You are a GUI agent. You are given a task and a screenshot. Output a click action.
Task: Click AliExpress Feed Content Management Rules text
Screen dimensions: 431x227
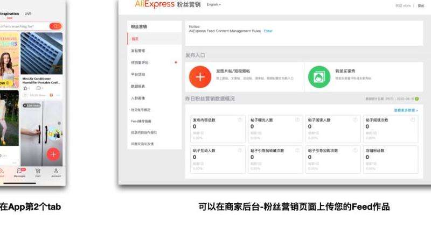coord(225,31)
